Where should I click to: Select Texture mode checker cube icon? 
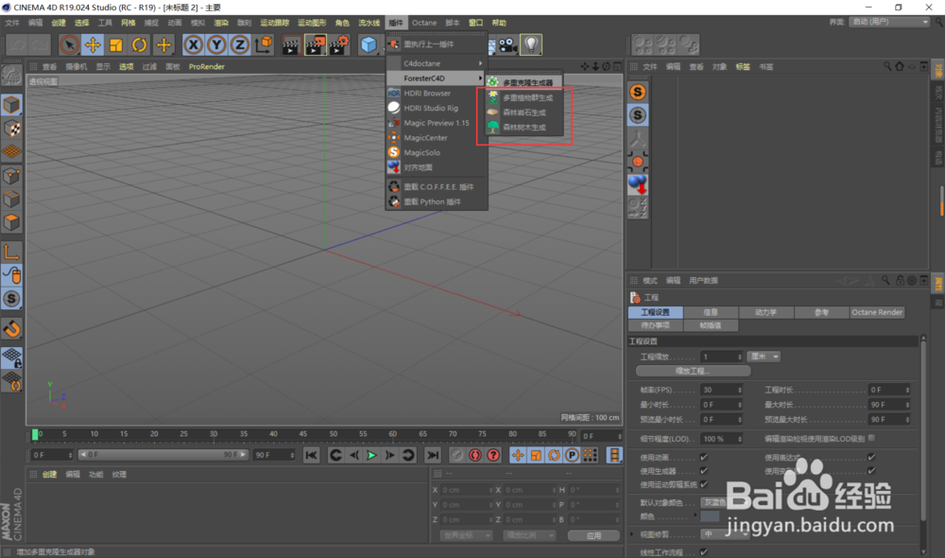[x=11, y=129]
